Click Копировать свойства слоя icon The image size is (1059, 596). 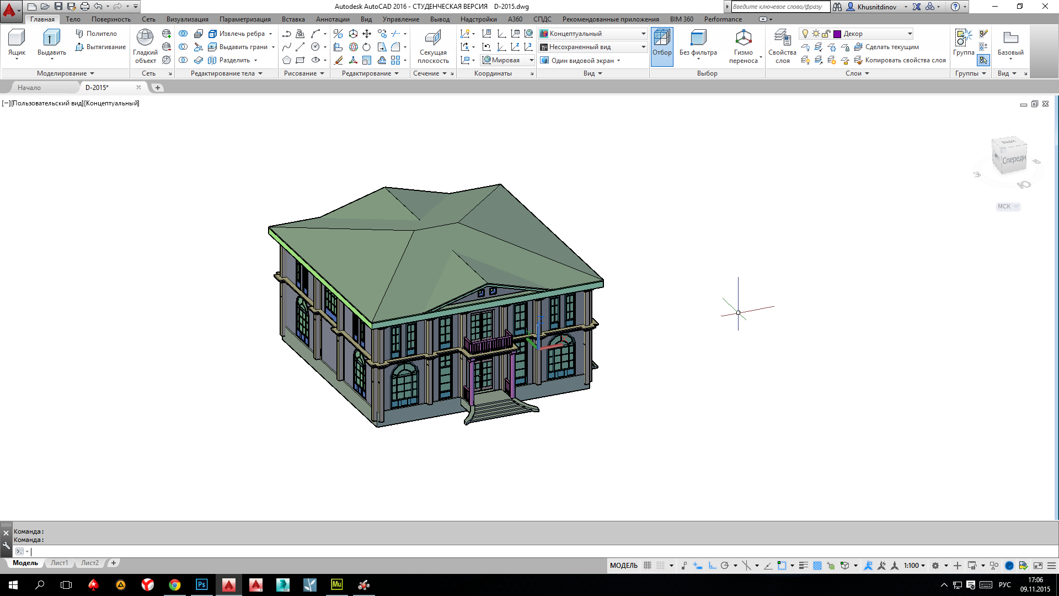point(858,60)
